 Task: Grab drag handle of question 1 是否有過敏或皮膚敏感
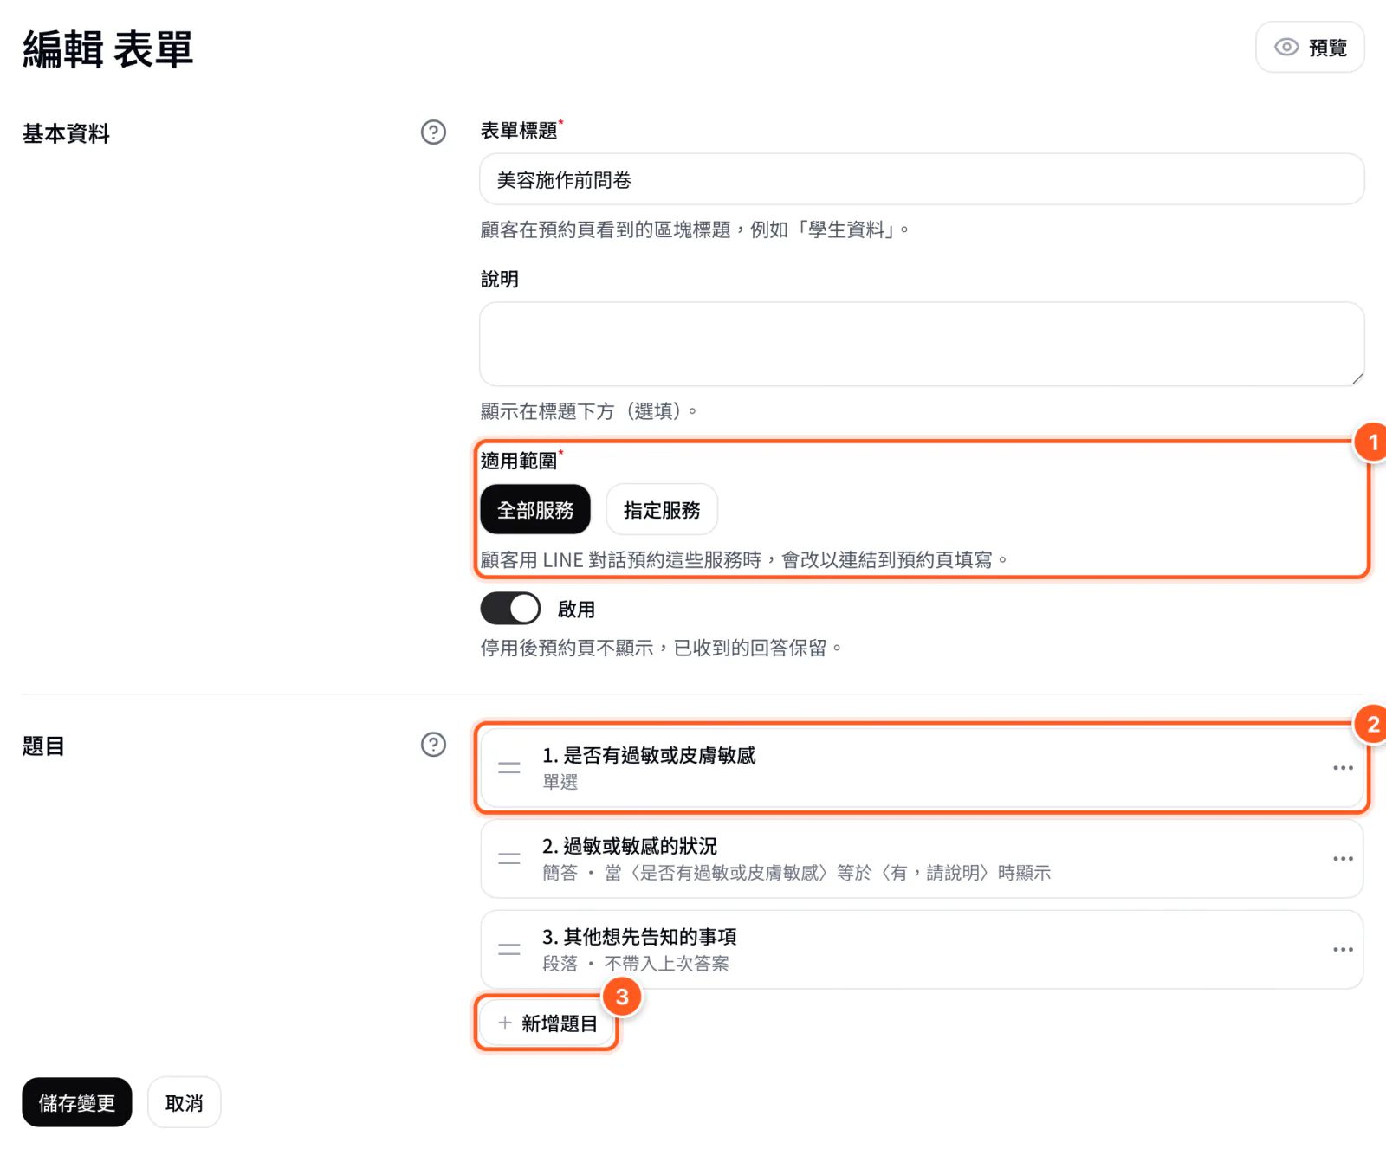tap(509, 768)
